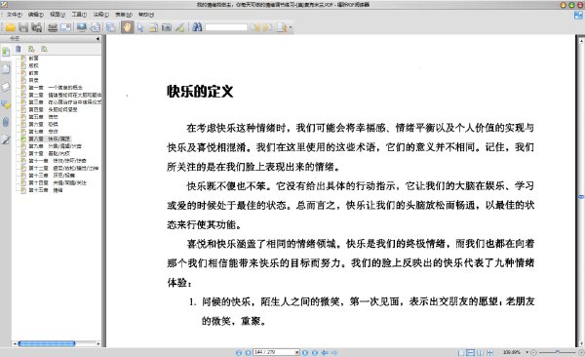This screenshot has height=357, width=585.
Task: Select bookmark 第十四章 in the tree
Action: click(58, 182)
